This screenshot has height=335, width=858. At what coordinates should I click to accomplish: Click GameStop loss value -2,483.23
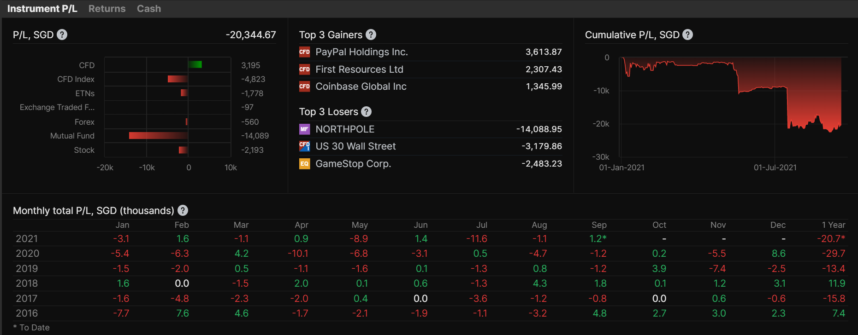[542, 164]
